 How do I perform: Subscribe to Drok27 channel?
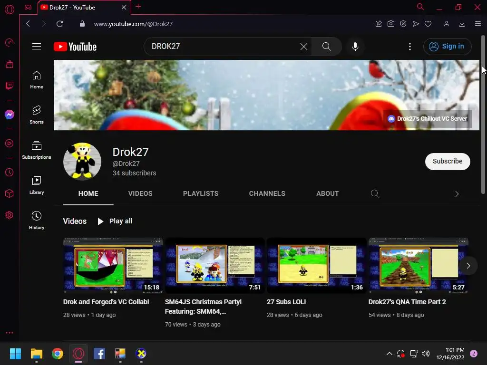tap(448, 162)
